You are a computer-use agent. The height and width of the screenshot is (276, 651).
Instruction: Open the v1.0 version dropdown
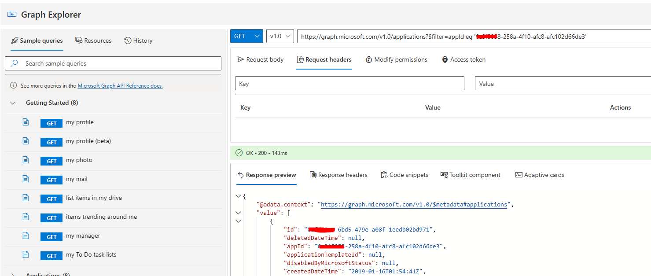click(x=280, y=36)
